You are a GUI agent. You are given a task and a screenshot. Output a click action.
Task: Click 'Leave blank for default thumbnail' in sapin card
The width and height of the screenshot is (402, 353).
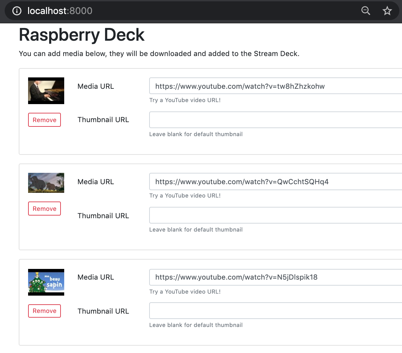pos(196,325)
